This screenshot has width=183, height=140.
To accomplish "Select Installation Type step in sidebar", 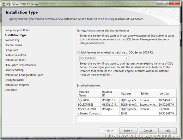I will (15, 35).
